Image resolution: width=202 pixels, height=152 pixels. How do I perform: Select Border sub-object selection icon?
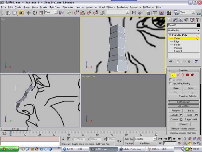[x=183, y=75]
